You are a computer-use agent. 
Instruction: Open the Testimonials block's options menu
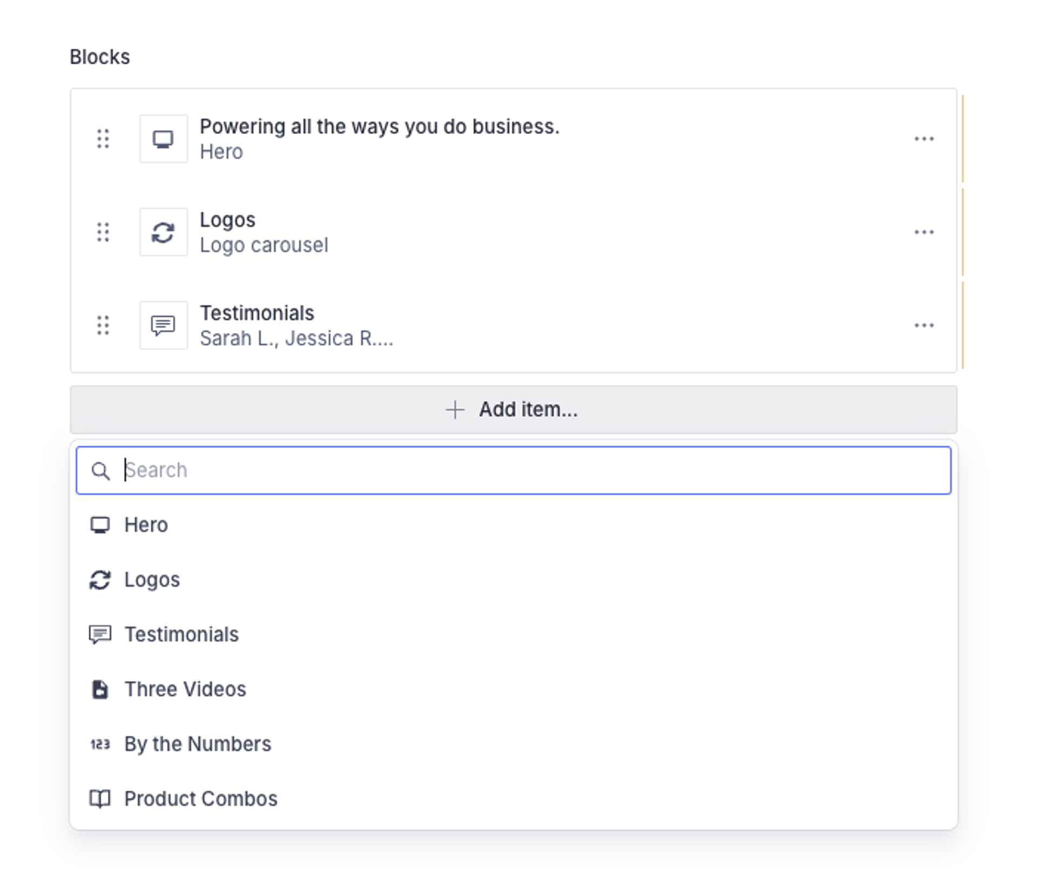click(924, 325)
